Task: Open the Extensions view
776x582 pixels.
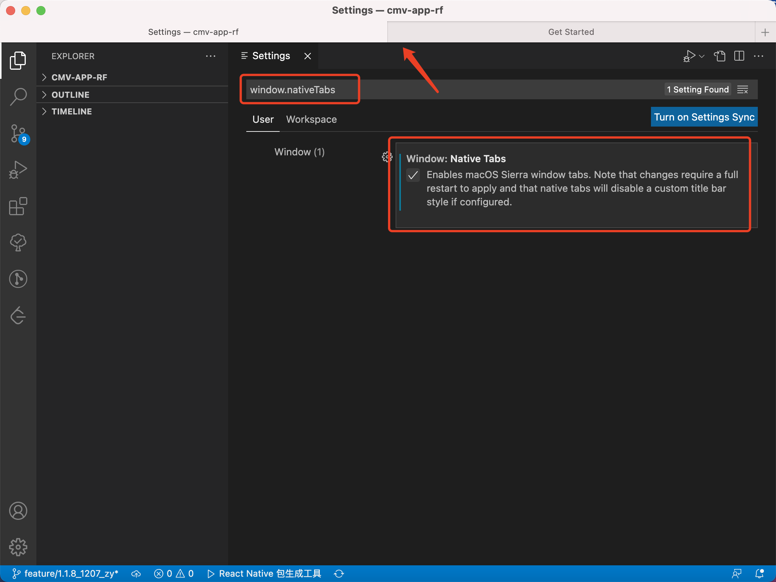Action: (18, 206)
